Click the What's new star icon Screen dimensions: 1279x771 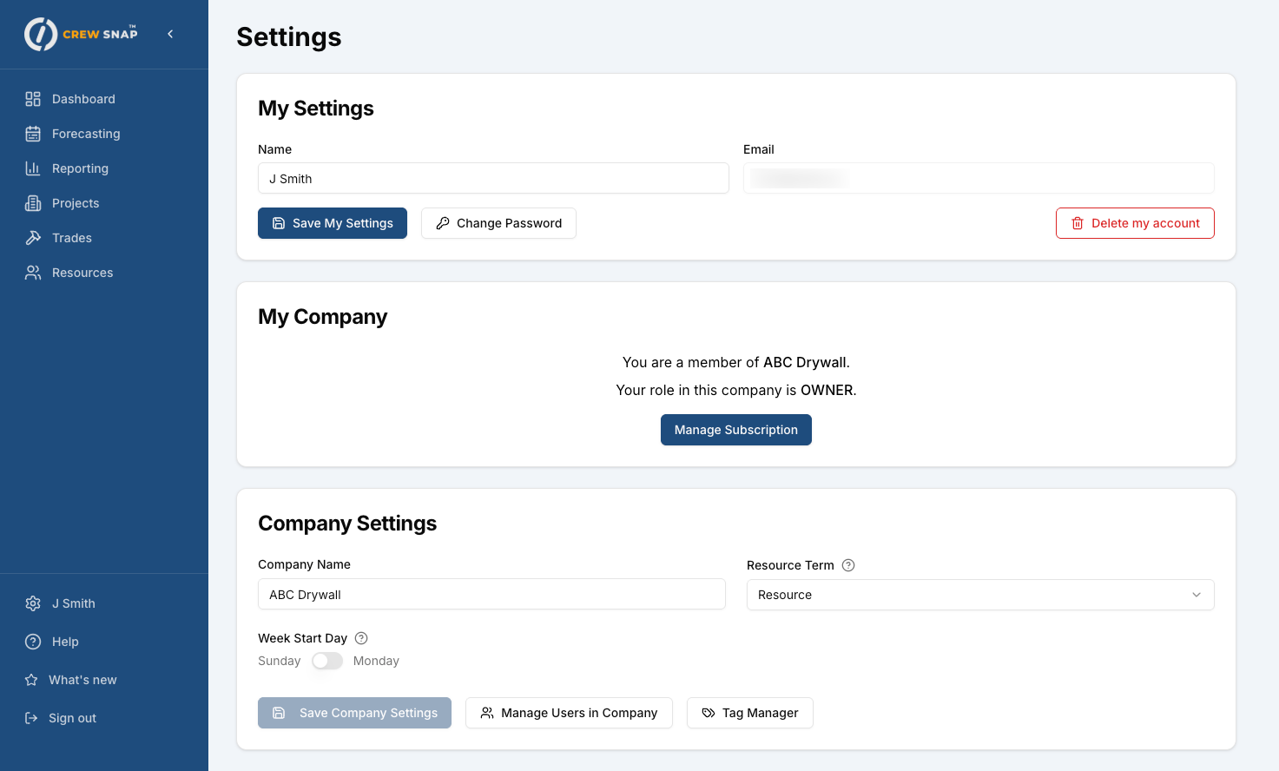[31, 680]
